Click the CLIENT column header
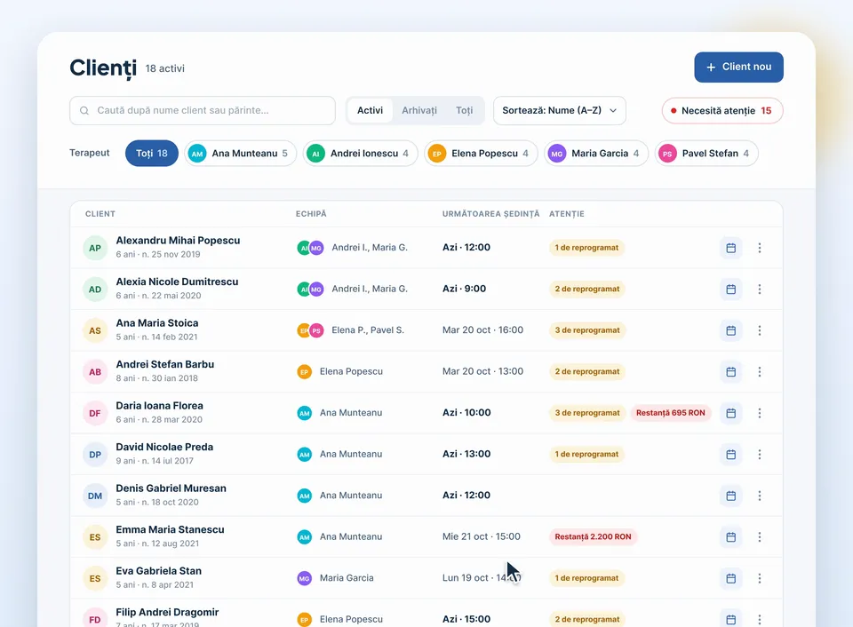The height and width of the screenshot is (627, 853). click(x=100, y=214)
